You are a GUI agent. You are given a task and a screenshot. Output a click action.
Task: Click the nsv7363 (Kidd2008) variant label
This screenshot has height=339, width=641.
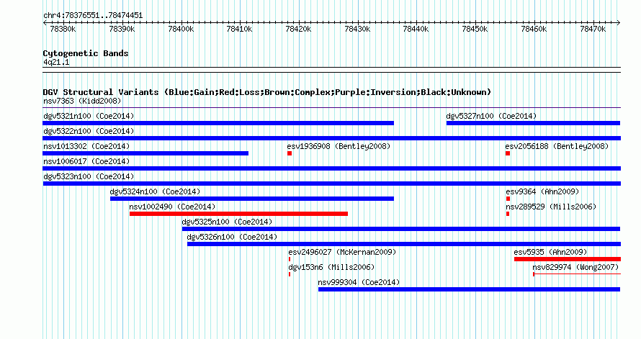pos(82,101)
